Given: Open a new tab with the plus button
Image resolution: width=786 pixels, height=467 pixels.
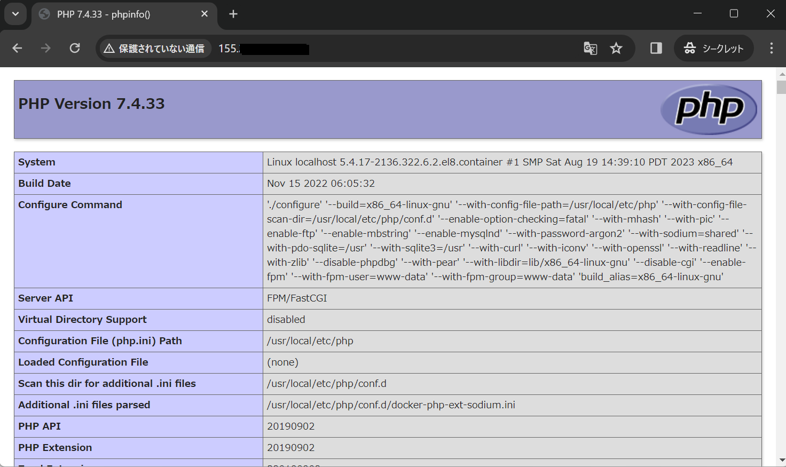Looking at the screenshot, I should pos(233,14).
